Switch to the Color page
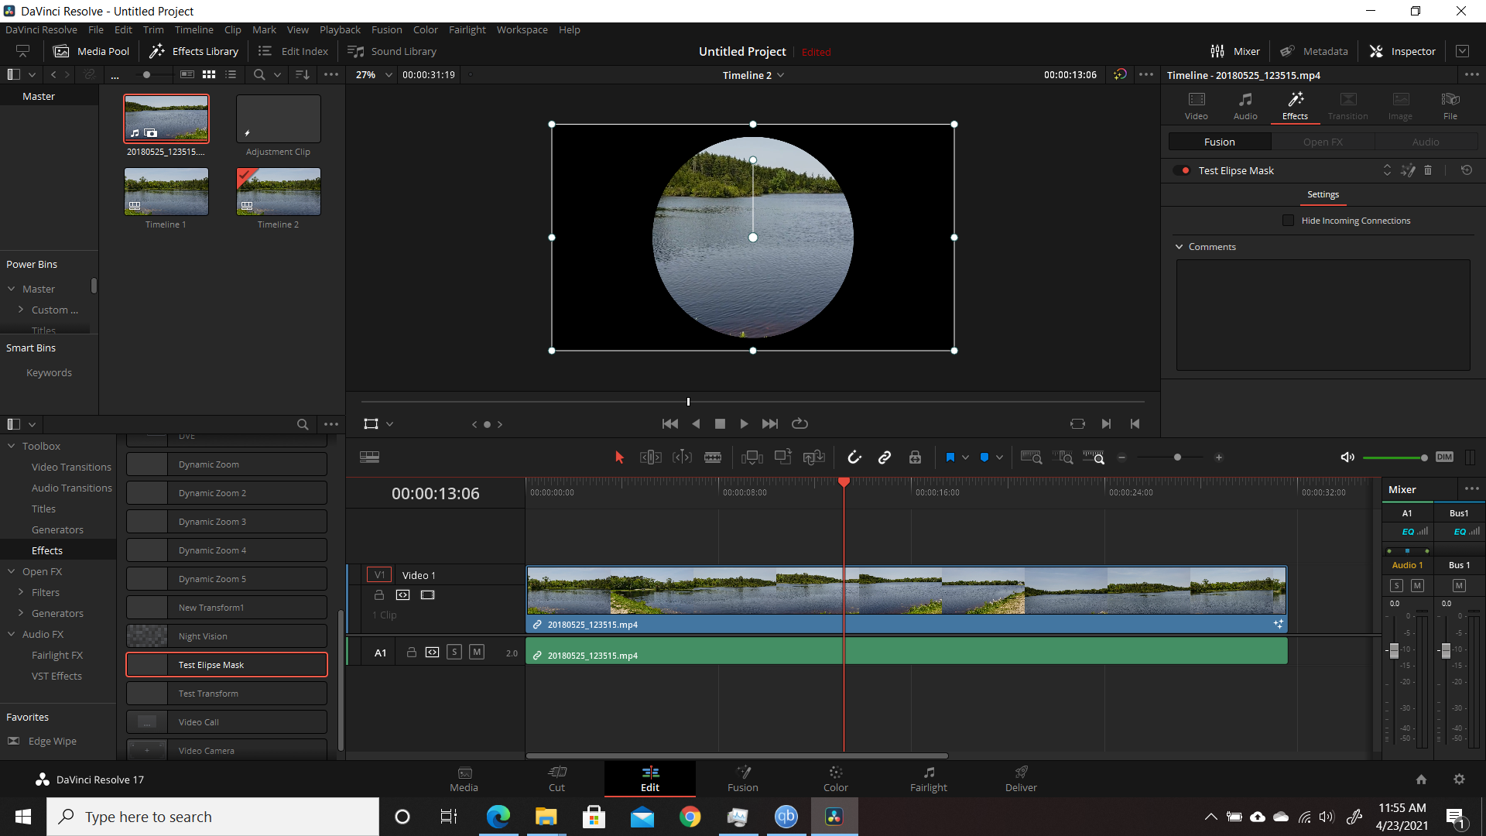 click(x=835, y=779)
